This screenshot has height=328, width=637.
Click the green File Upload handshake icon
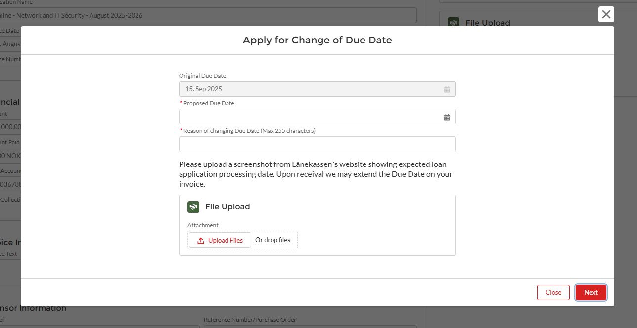click(x=193, y=207)
